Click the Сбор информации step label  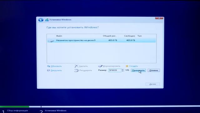click(x=17, y=110)
